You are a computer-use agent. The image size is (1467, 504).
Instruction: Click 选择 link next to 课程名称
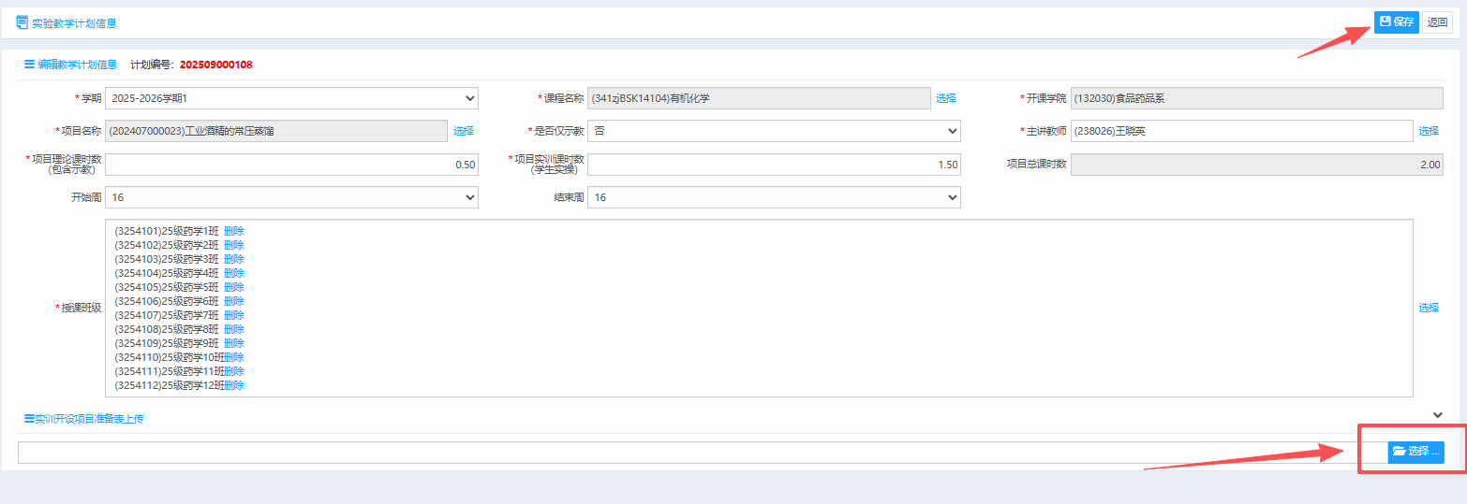coord(946,98)
